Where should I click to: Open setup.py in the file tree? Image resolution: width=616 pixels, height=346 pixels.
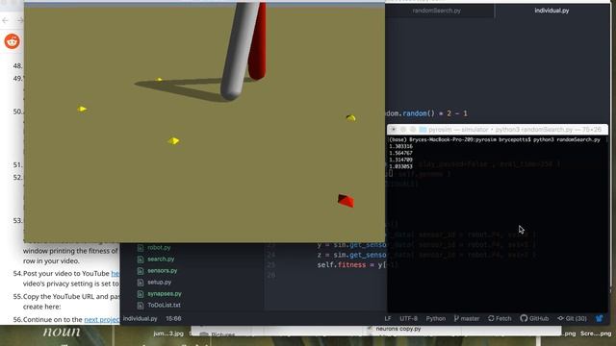[x=159, y=282]
